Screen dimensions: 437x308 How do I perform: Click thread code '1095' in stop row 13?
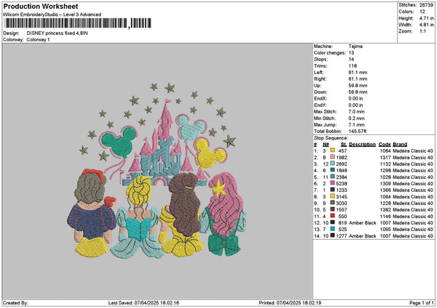tap(385, 229)
